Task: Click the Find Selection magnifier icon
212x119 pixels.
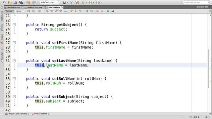Action: (x=47, y=11)
